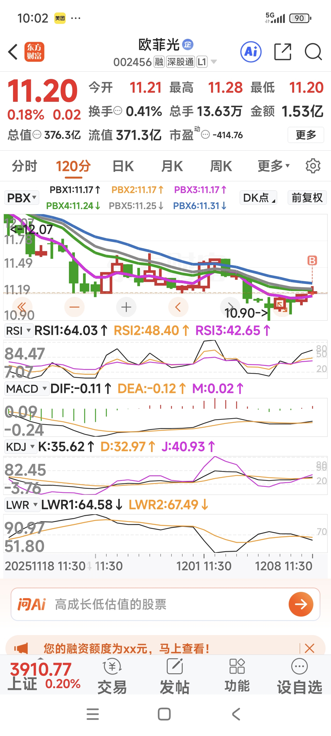
Task: Tap Android recent apps menu button
Action: (x=93, y=714)
